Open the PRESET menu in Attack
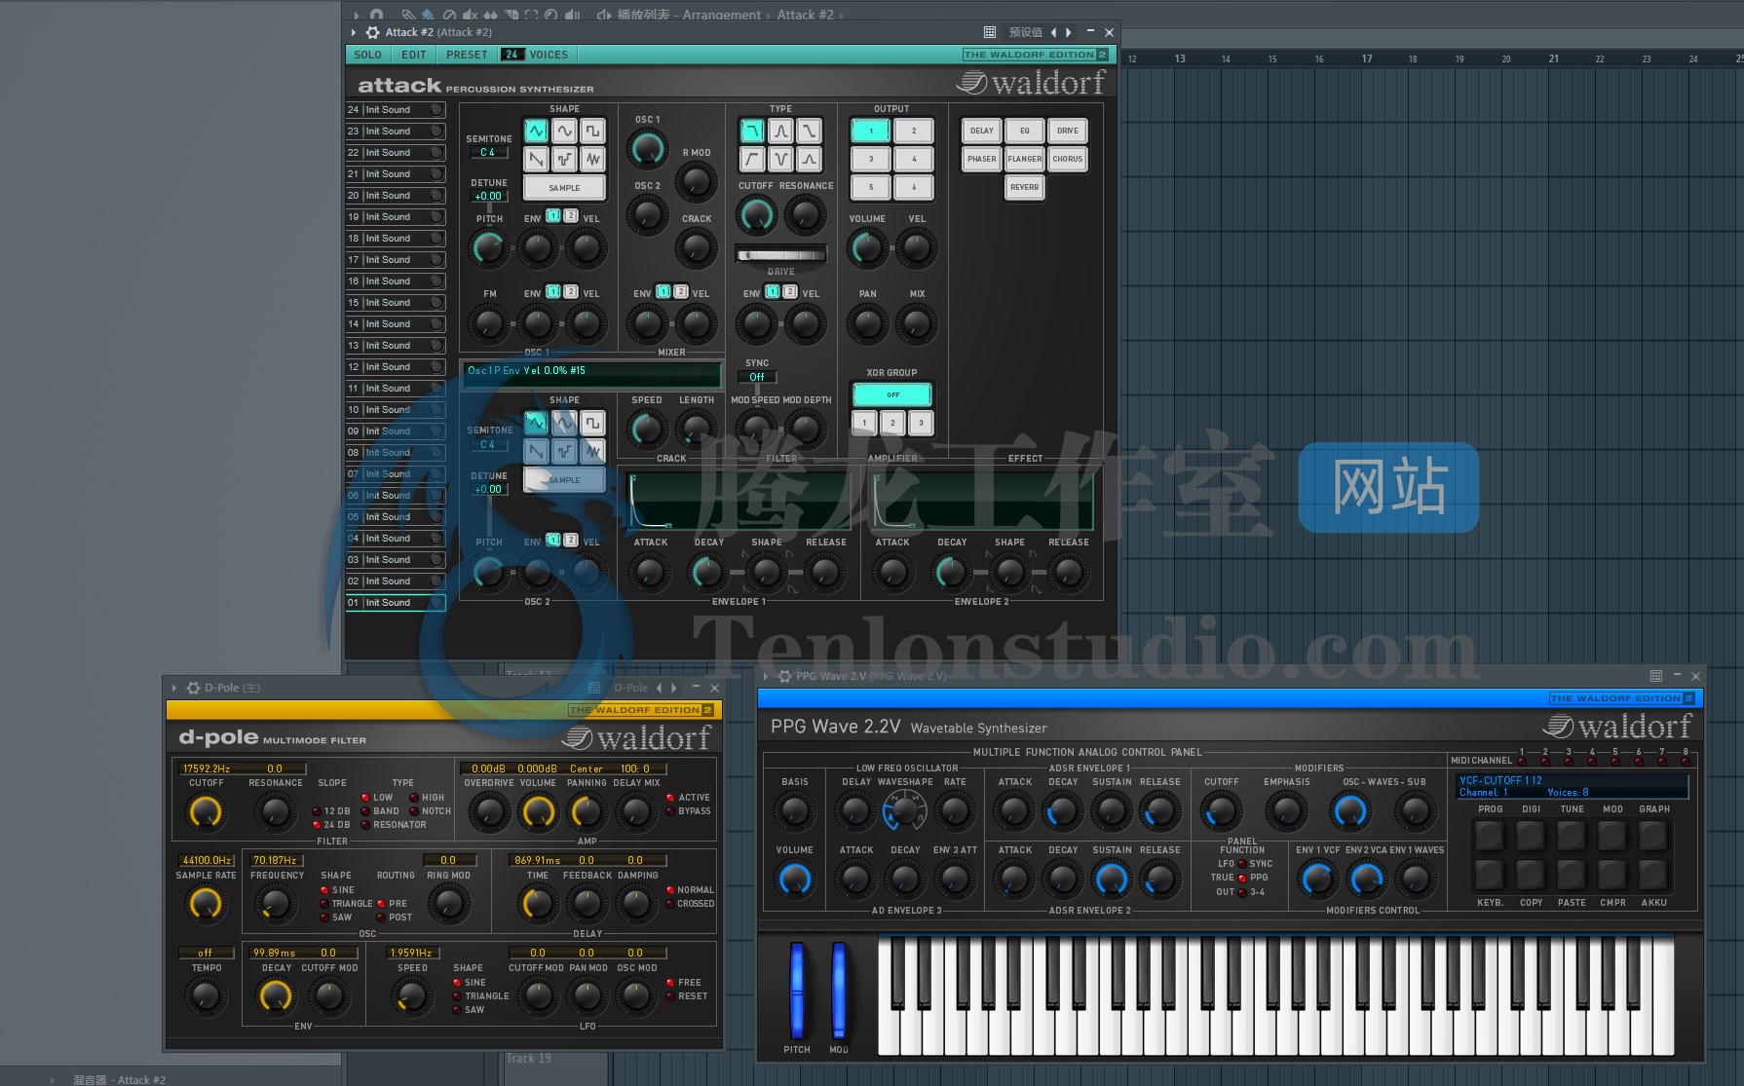 pos(467,55)
